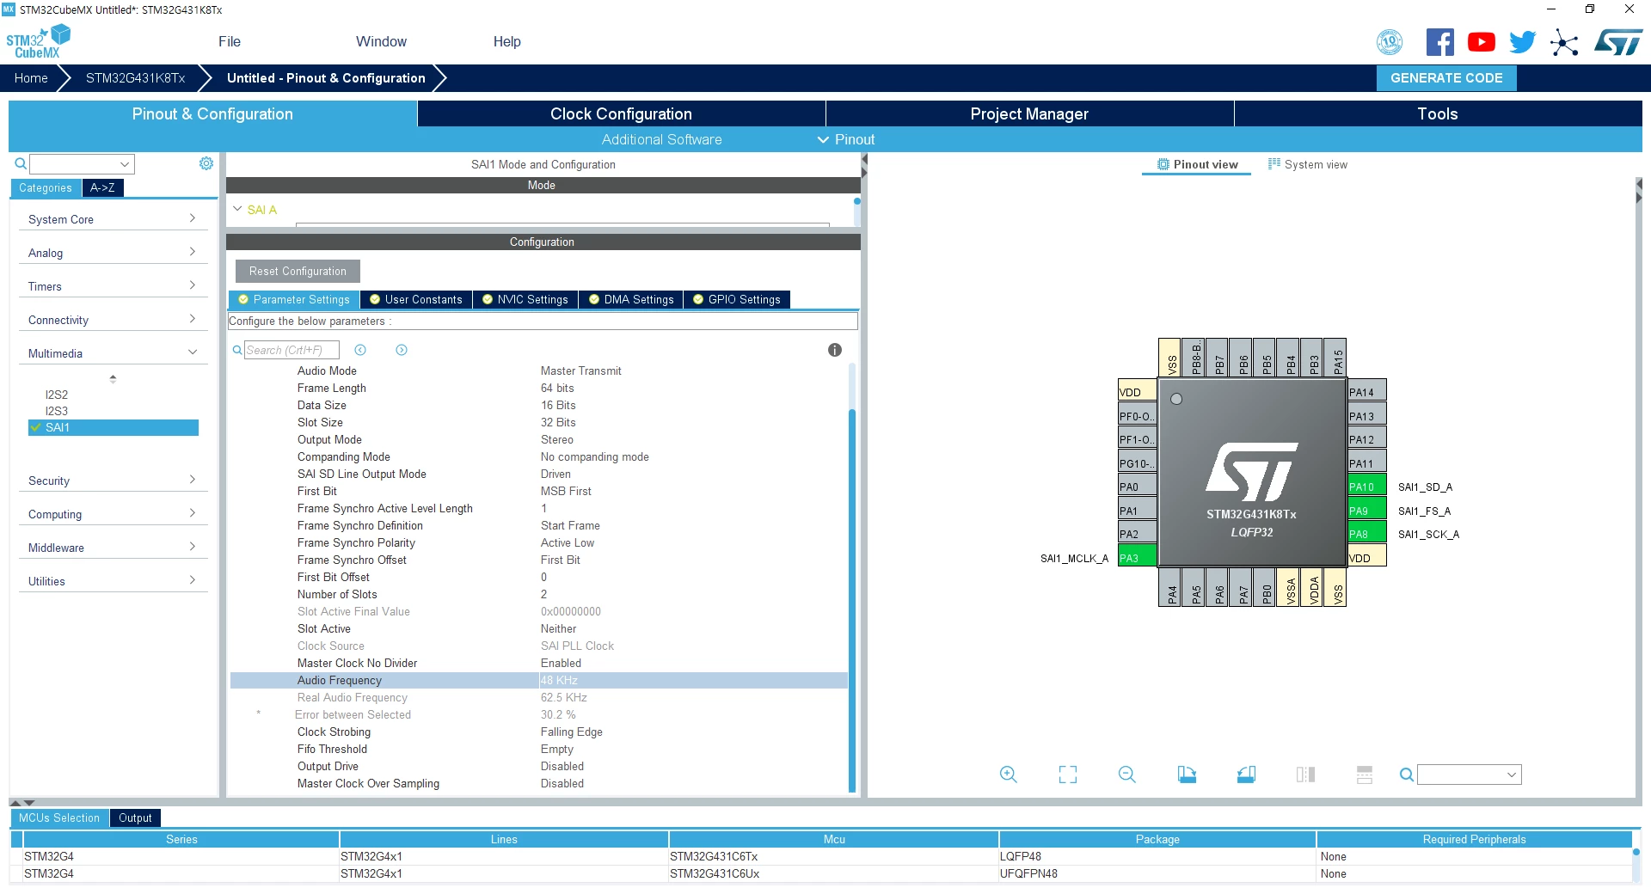Toggle the SAI1 peripheral checkmark item
Screen dimensions: 1651x894
[x=114, y=427]
